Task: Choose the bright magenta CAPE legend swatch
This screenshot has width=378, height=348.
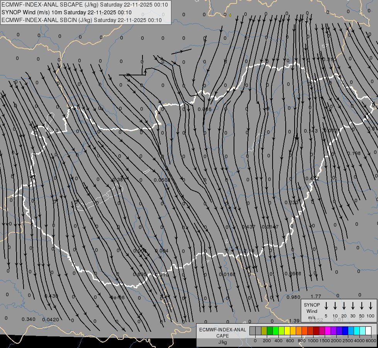Action: pos(328,331)
